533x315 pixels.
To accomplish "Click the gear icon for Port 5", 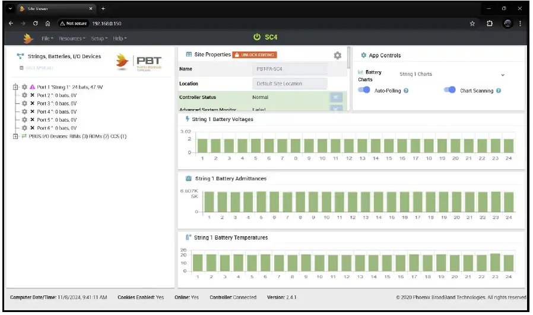I will pos(24,120).
